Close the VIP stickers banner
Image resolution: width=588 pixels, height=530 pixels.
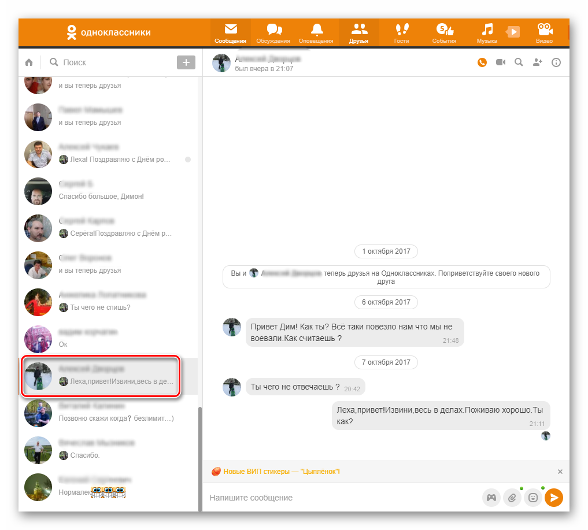point(560,472)
